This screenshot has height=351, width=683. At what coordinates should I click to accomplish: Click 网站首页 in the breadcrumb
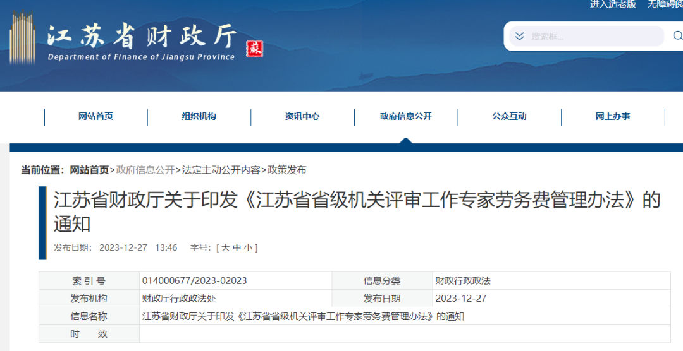pos(89,170)
